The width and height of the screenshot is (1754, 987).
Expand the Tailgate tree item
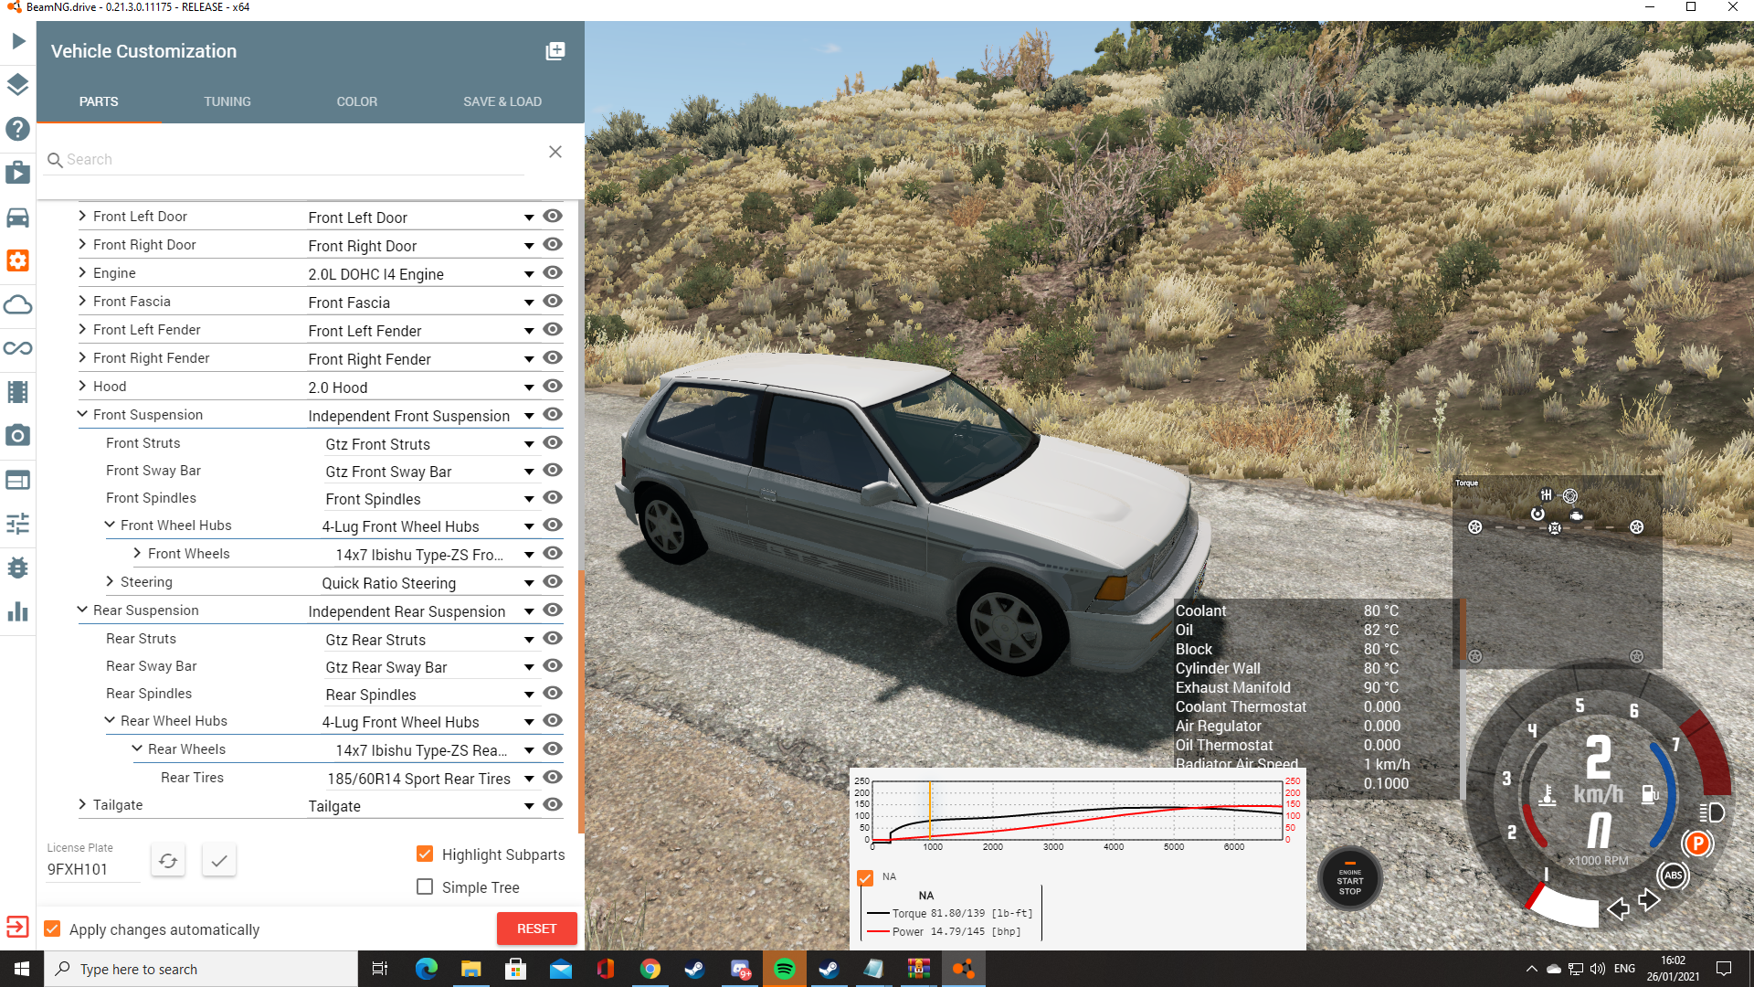click(82, 805)
